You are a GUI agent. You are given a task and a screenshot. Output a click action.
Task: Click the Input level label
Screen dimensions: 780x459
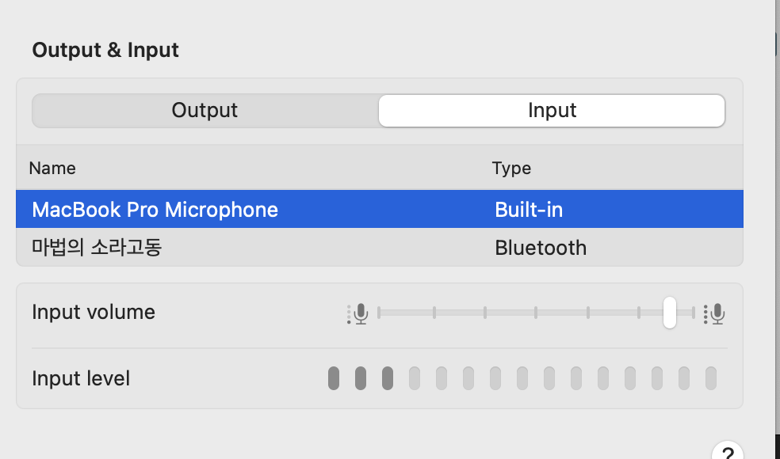[81, 378]
